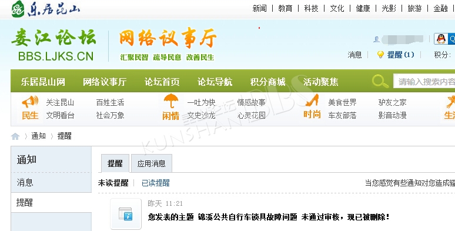This screenshot has width=455, height=231.
Task: Click the 网络议事厅 banner logo
Action: [x=168, y=45]
